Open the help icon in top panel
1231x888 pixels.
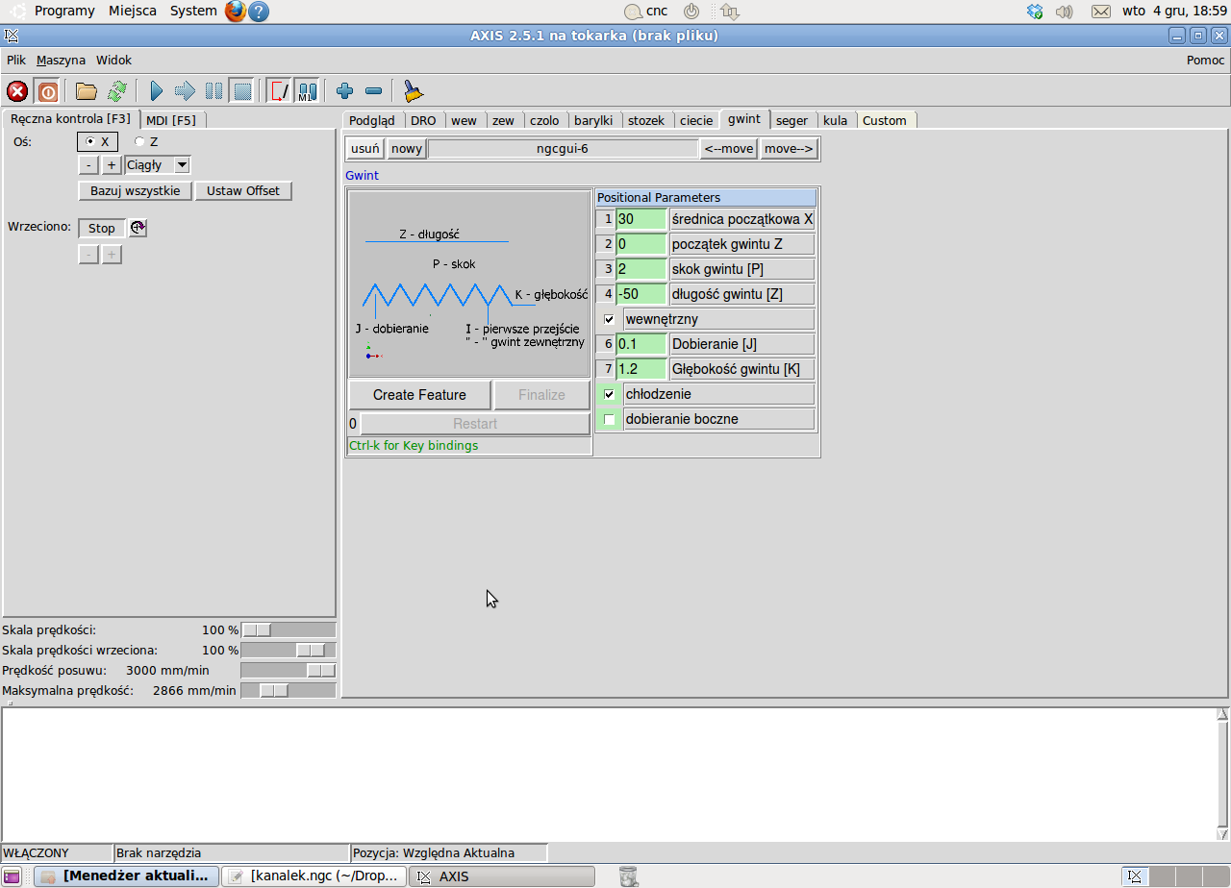[259, 12]
